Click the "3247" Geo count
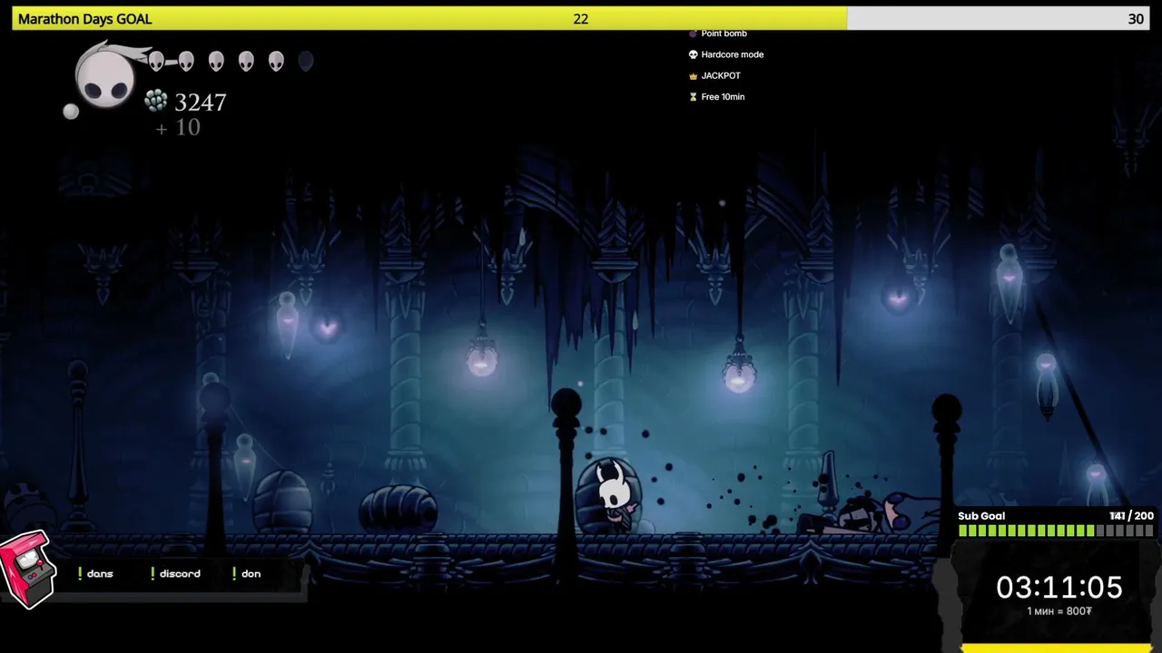This screenshot has height=653, width=1162. [200, 102]
